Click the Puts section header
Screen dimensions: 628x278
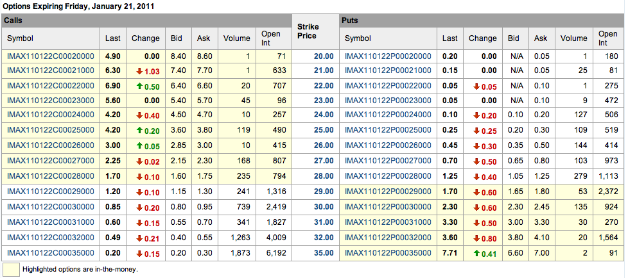coord(351,20)
